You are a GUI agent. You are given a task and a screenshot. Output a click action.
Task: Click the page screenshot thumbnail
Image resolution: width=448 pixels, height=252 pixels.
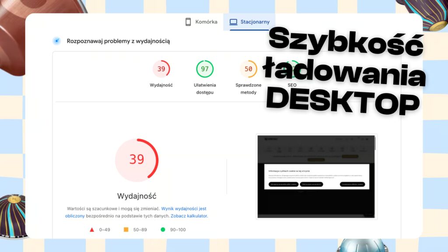pos(316,176)
